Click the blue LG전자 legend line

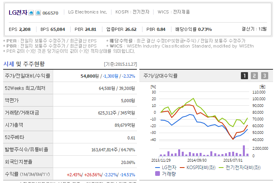point(158,168)
